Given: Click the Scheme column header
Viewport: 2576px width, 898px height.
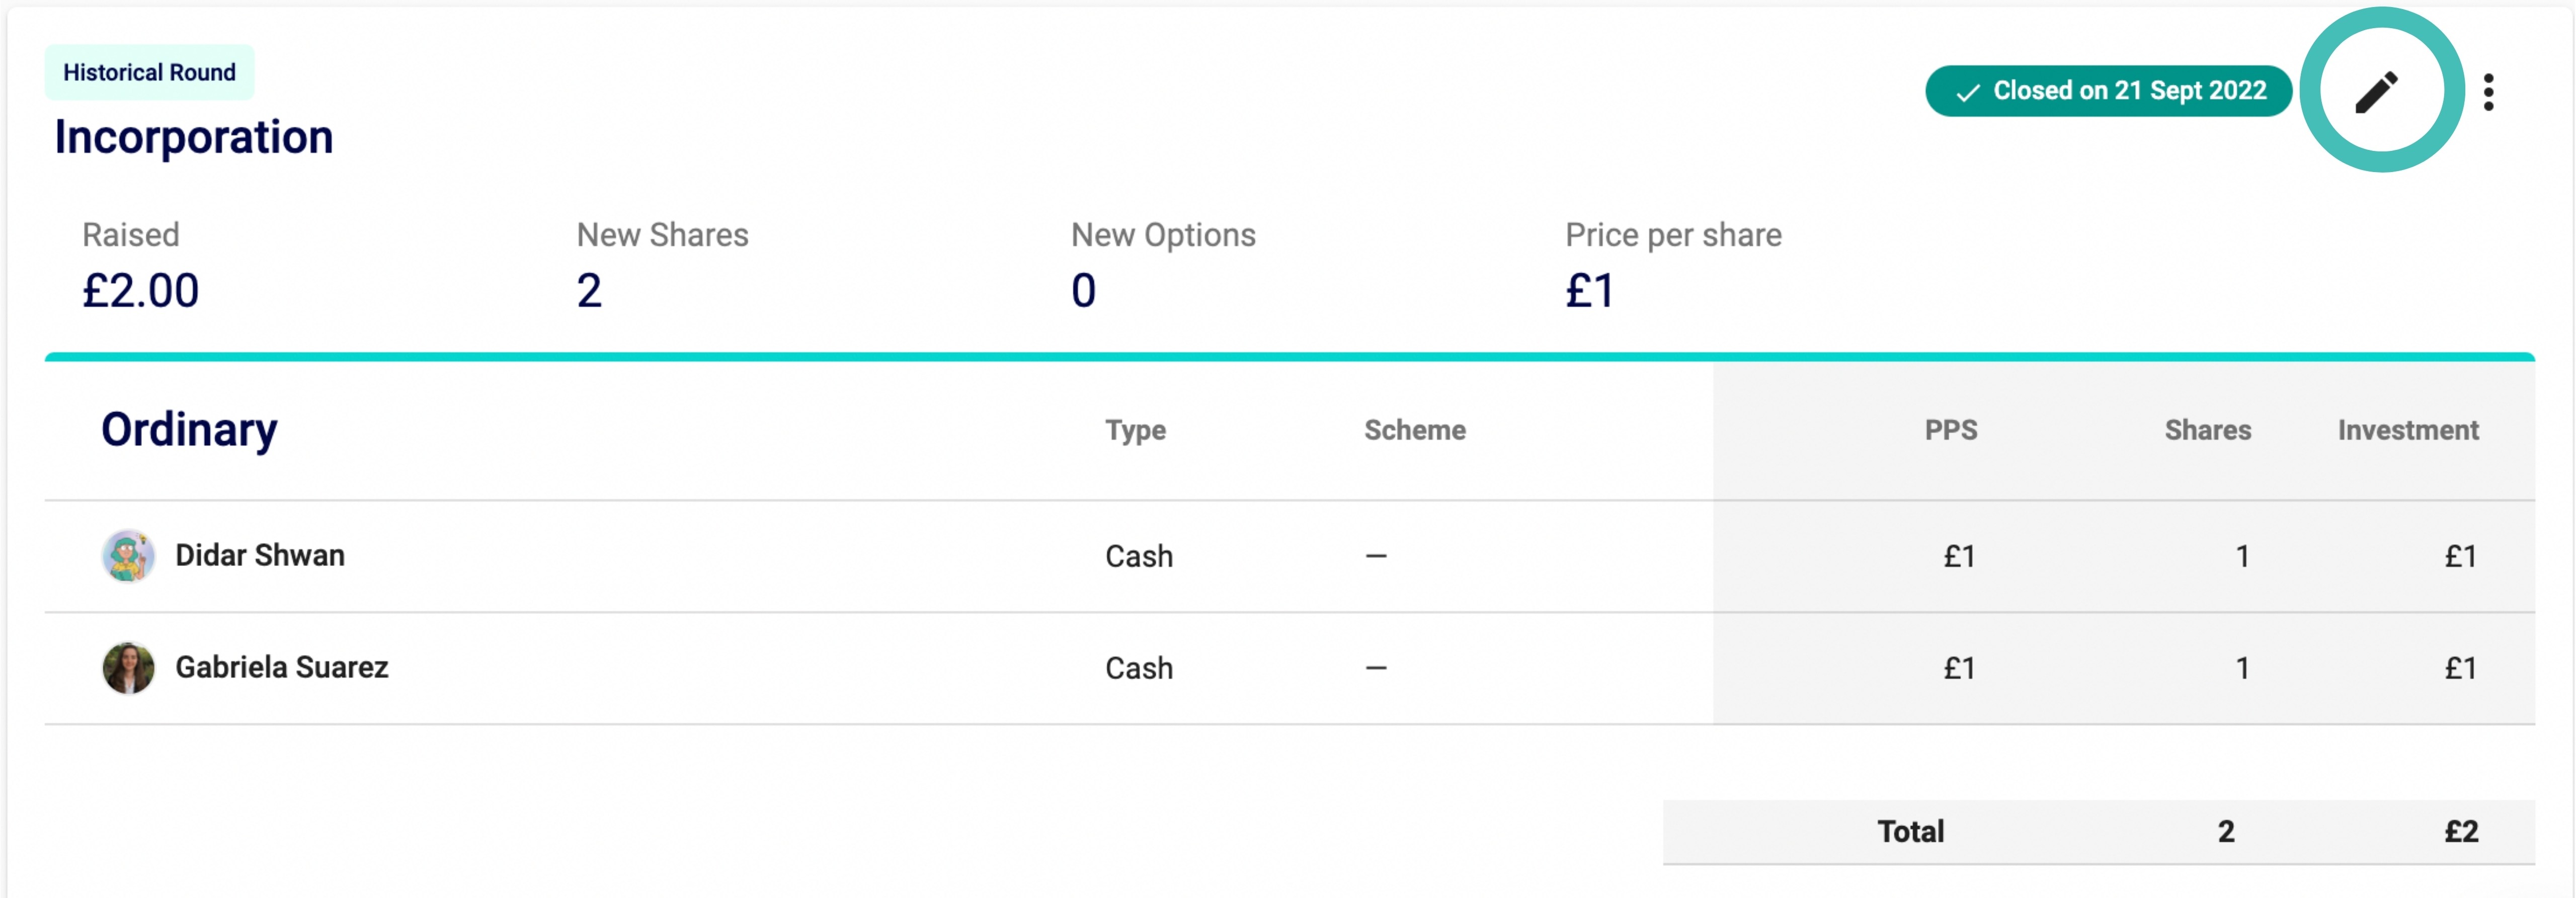Looking at the screenshot, I should point(1415,430).
